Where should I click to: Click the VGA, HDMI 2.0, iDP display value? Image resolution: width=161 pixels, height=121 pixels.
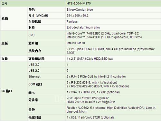(93, 92)
